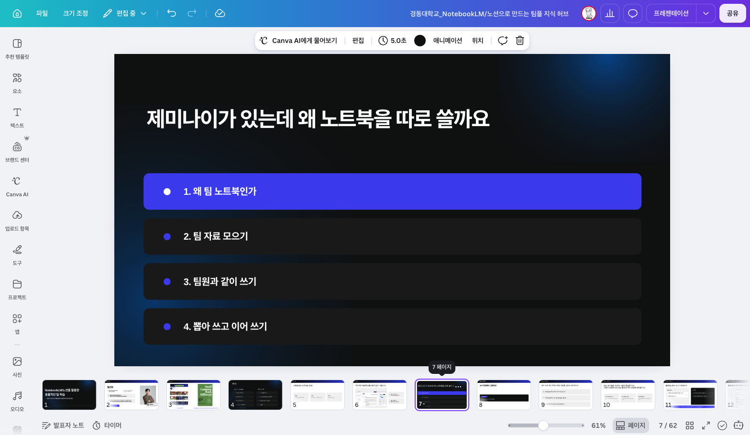Select page 6 thumbnail
Screen dimensions: 750x435
pyautogui.click(x=380, y=395)
